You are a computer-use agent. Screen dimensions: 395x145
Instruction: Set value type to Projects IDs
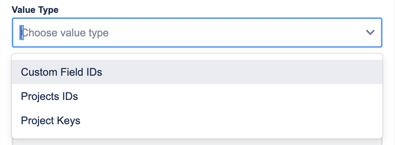point(197,96)
